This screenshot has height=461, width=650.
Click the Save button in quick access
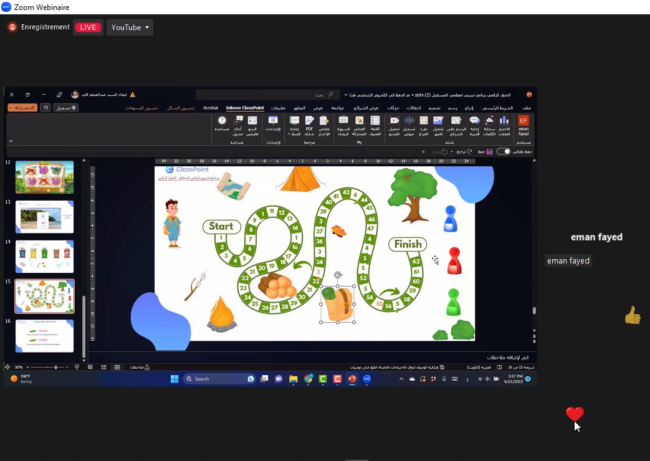[485, 152]
